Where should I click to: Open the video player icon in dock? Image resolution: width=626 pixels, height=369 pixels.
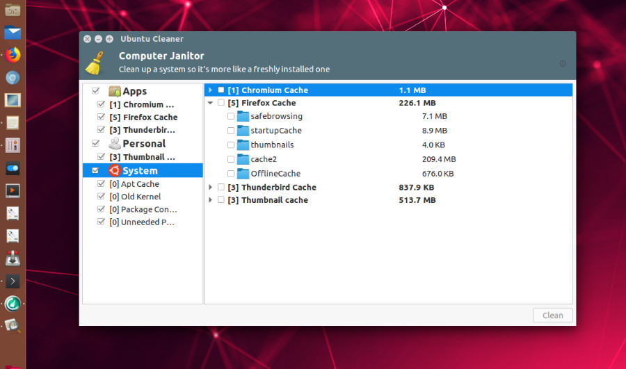13,190
